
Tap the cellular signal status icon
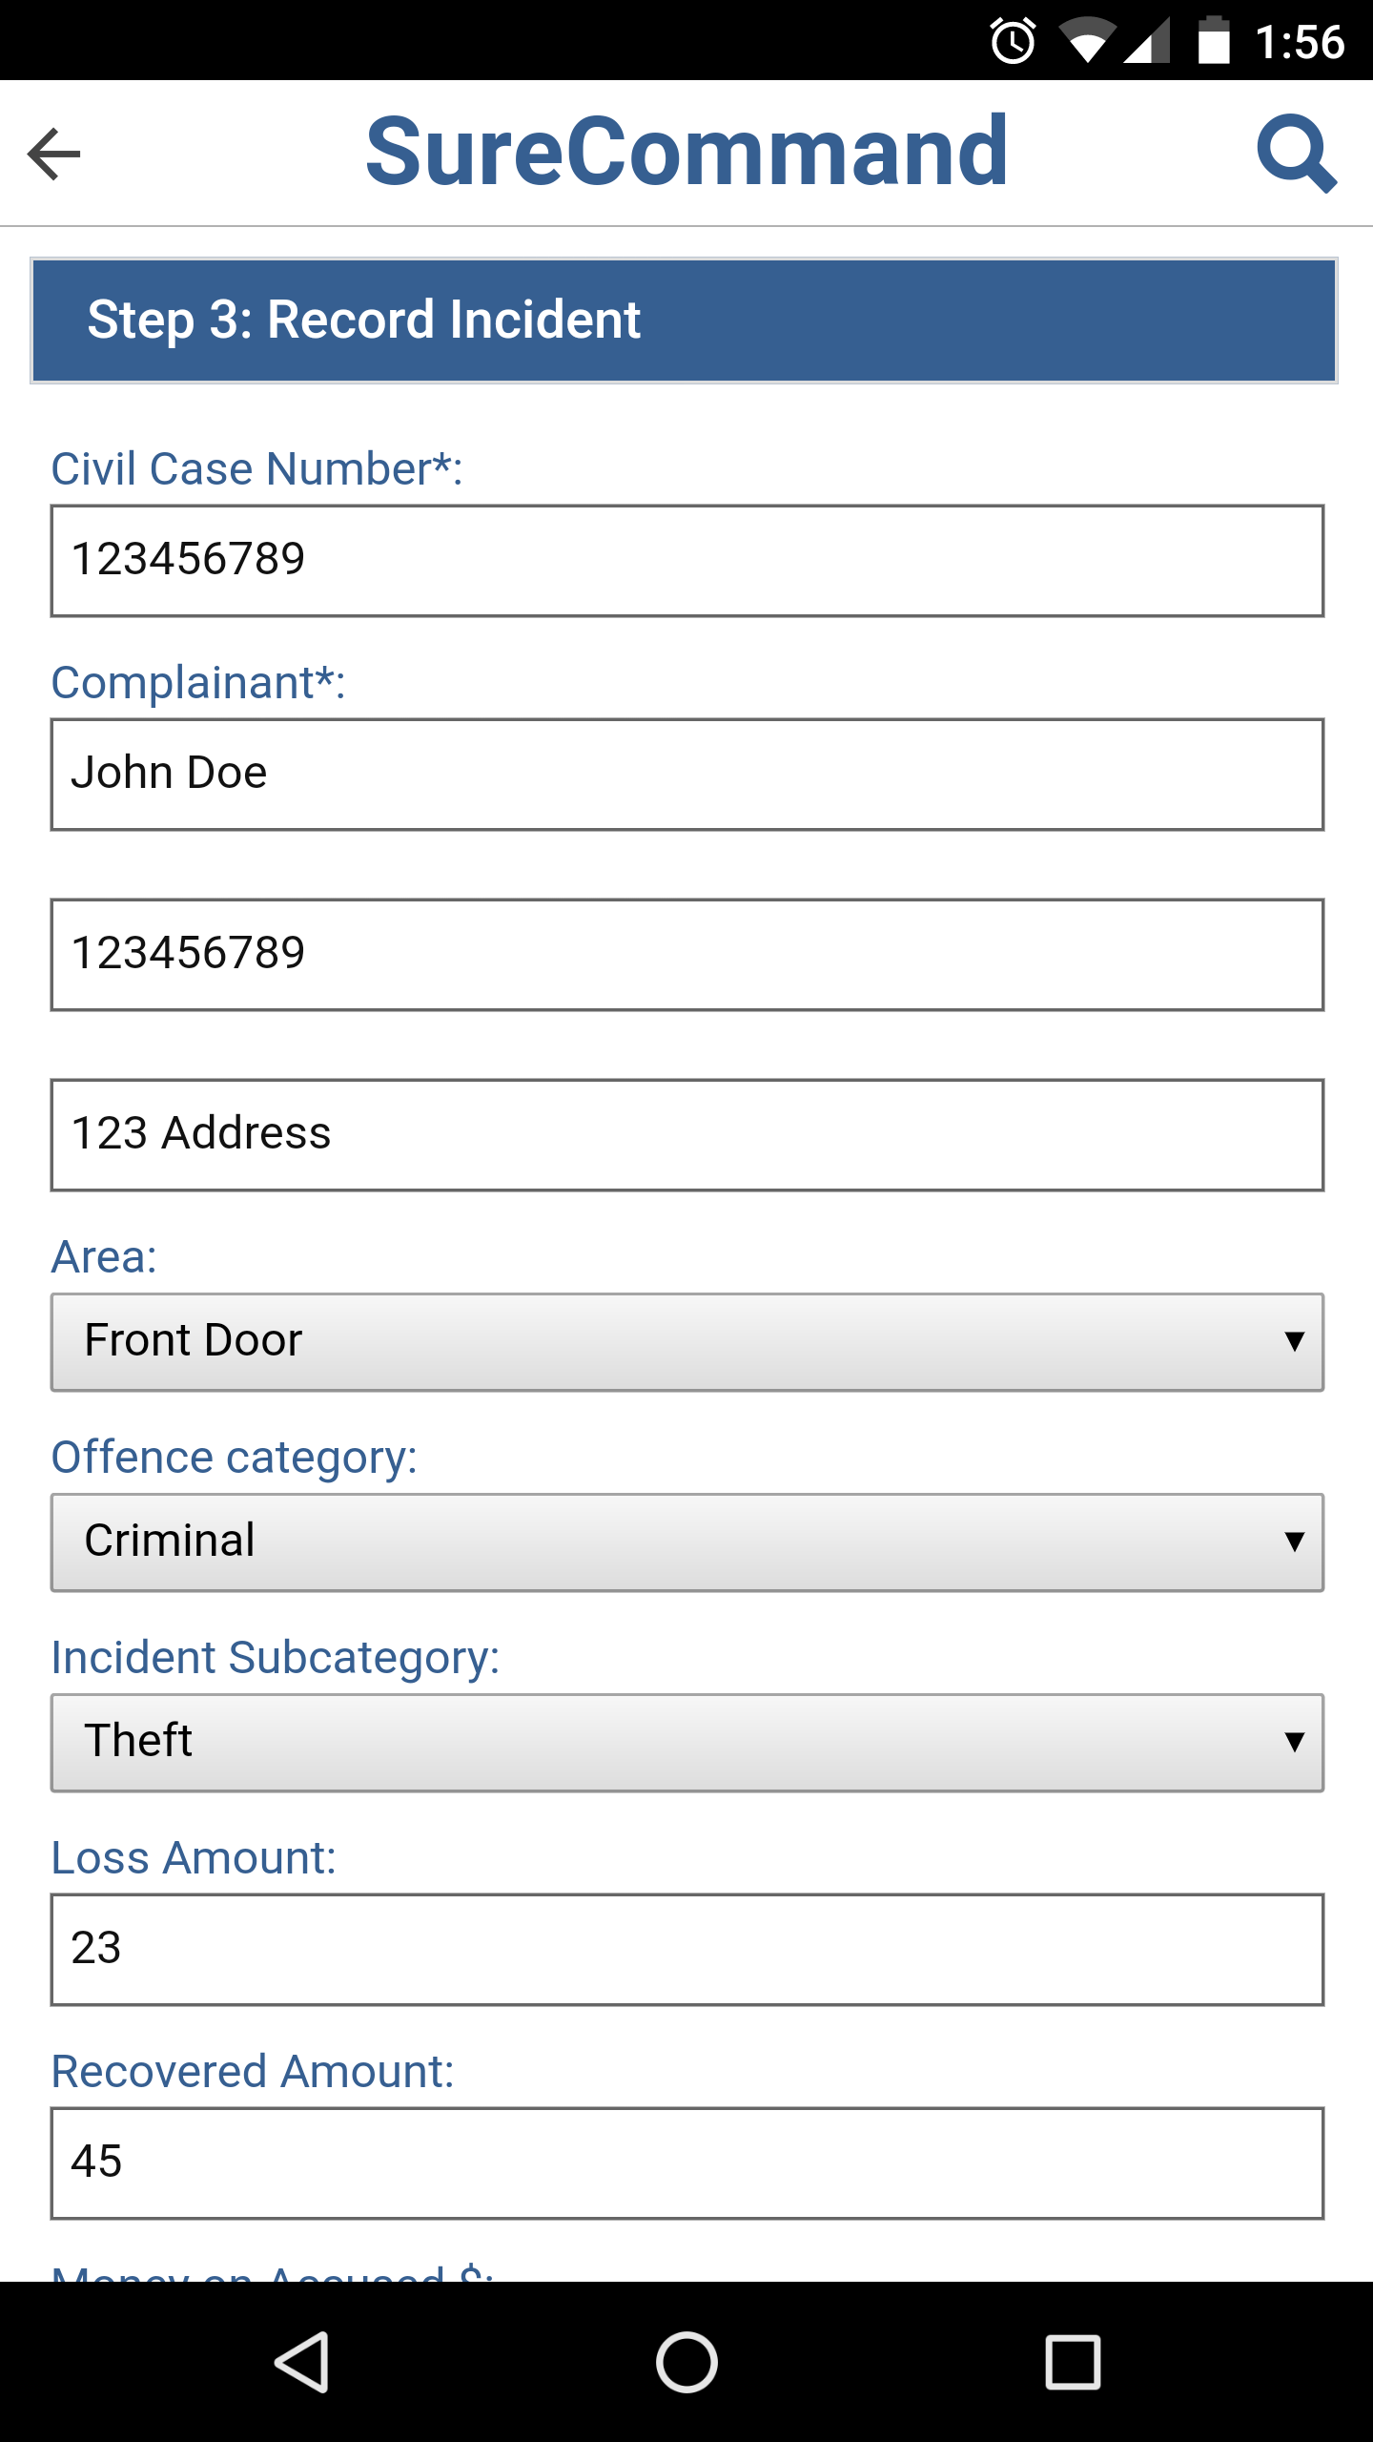click(1147, 41)
